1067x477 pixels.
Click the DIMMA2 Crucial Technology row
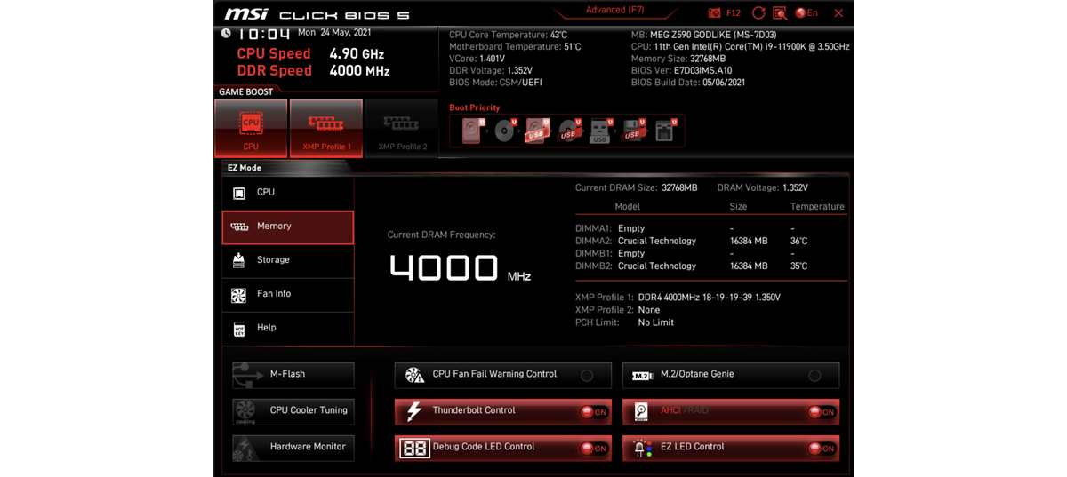[710, 241]
